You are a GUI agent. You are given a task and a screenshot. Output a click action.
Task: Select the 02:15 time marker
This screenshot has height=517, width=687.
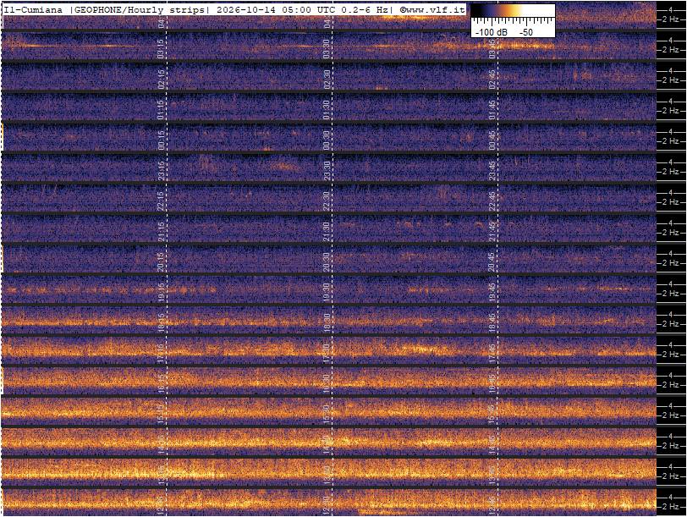(x=161, y=80)
